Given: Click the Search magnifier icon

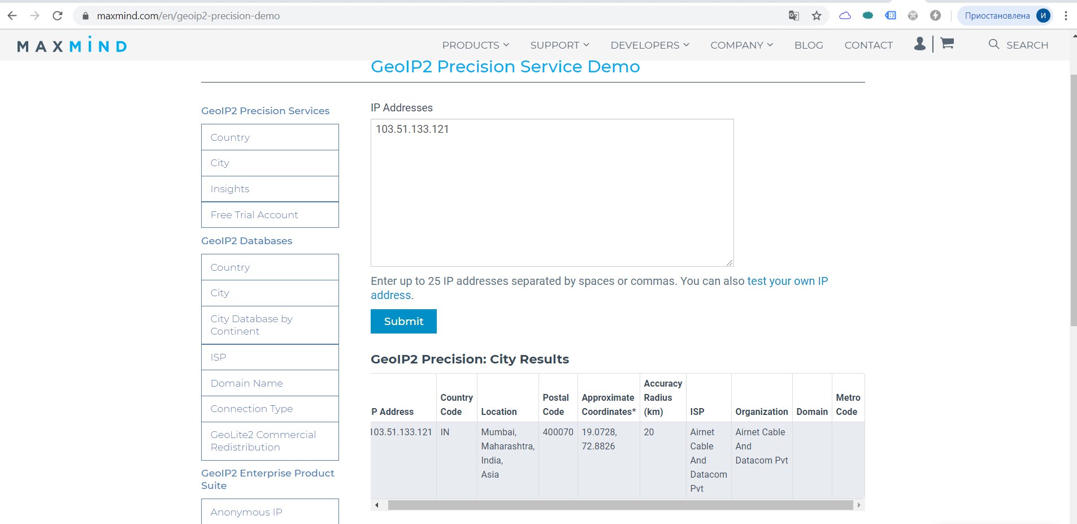Looking at the screenshot, I should click(x=994, y=44).
